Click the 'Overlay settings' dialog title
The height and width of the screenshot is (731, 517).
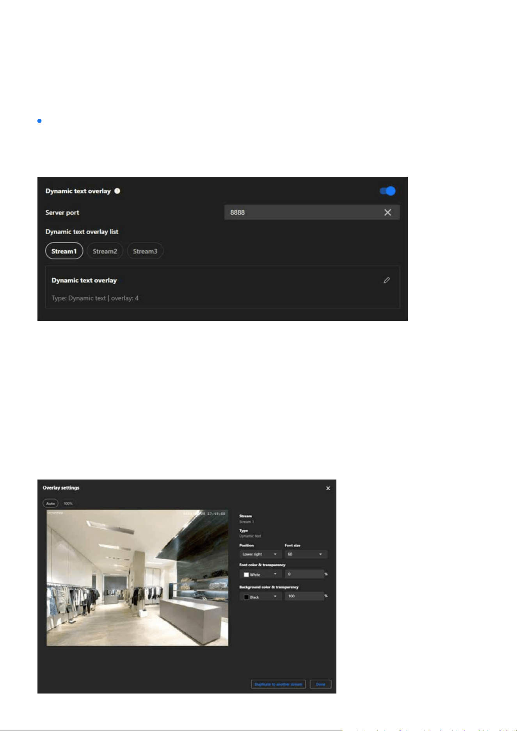[61, 488]
